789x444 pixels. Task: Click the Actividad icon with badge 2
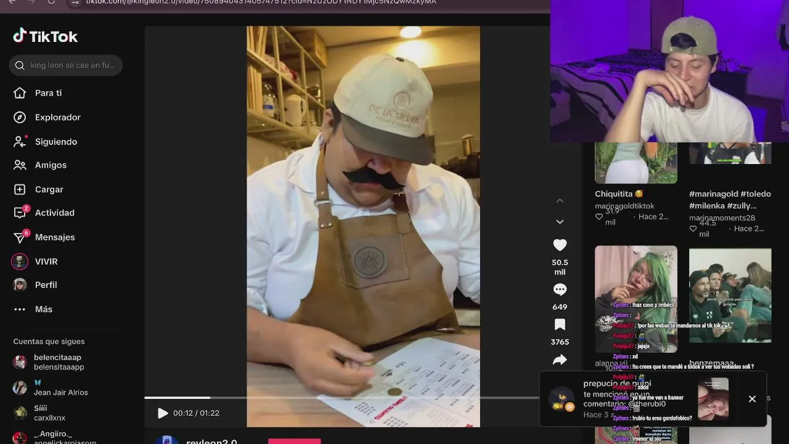coord(21,212)
